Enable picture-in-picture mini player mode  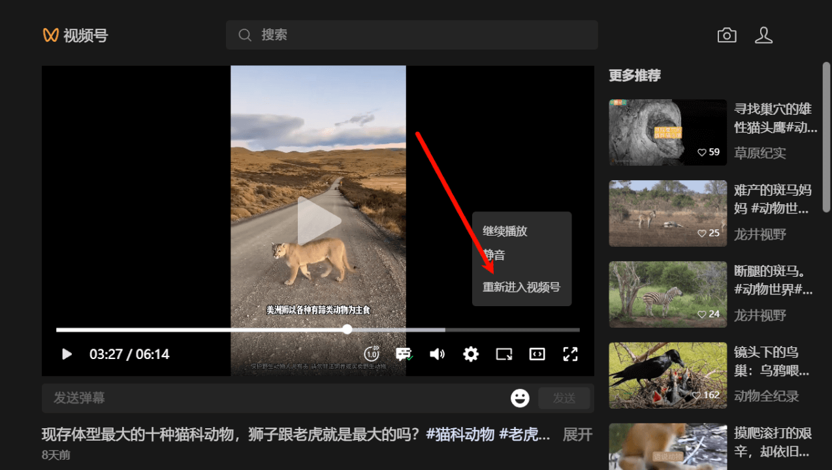coord(504,354)
